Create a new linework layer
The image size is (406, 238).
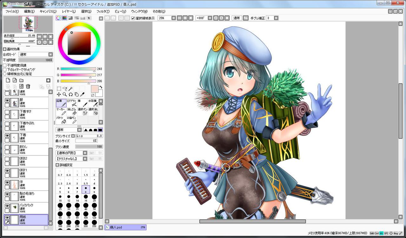tap(15, 80)
